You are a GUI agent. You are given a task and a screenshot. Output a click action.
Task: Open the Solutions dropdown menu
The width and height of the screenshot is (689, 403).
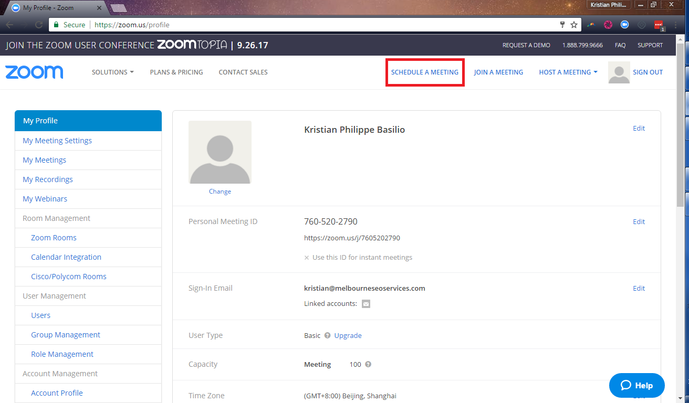[112, 72]
